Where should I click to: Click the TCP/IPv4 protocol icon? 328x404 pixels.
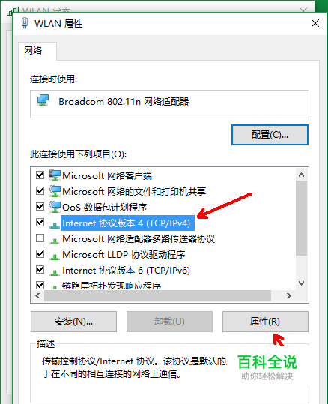click(x=55, y=225)
